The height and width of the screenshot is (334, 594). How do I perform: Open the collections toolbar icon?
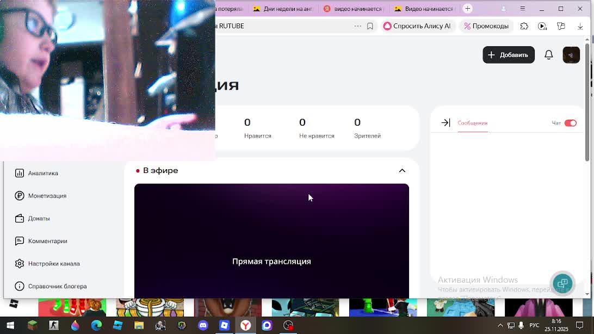[561, 26]
